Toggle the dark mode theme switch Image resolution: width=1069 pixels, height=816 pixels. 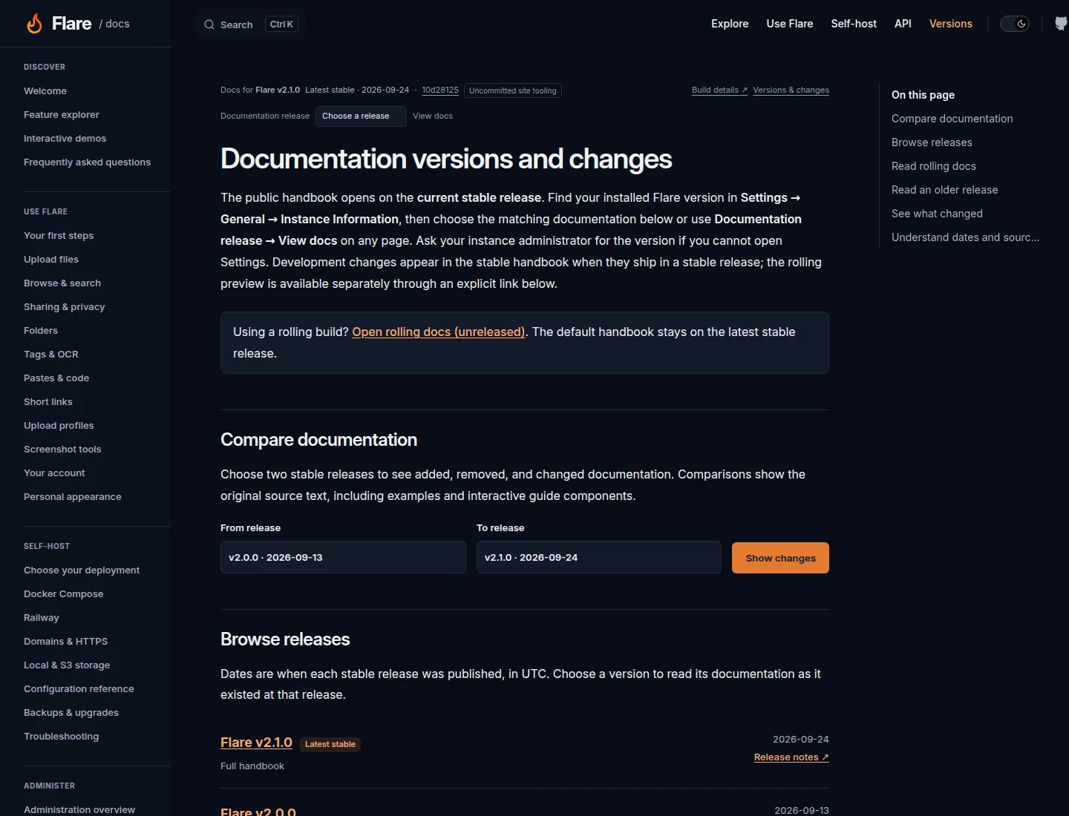[1015, 24]
